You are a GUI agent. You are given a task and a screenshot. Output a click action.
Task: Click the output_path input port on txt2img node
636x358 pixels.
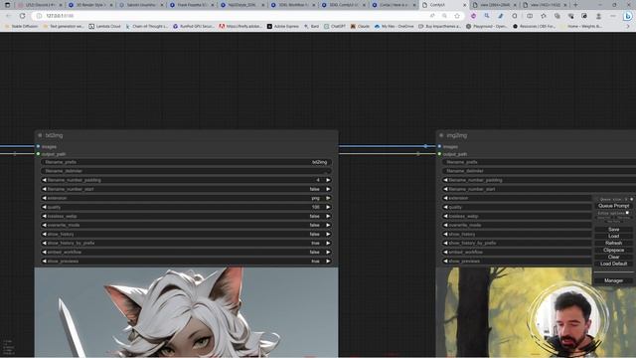pyautogui.click(x=38, y=154)
